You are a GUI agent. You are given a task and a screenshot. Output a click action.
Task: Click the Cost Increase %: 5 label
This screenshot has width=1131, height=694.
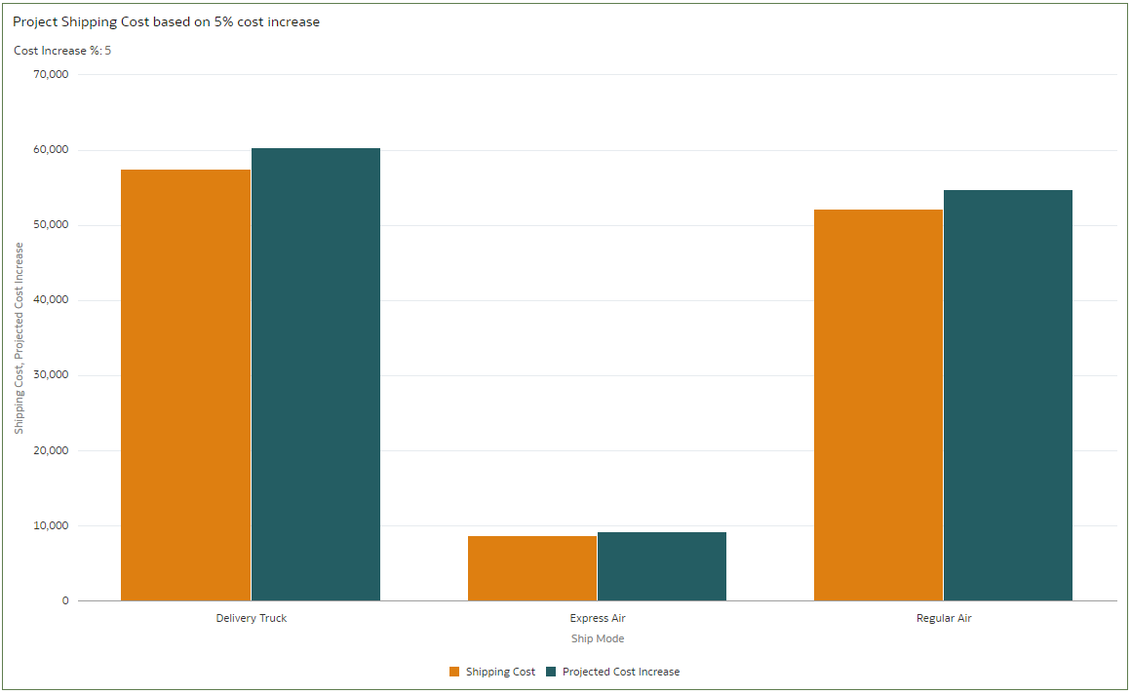[x=62, y=51]
